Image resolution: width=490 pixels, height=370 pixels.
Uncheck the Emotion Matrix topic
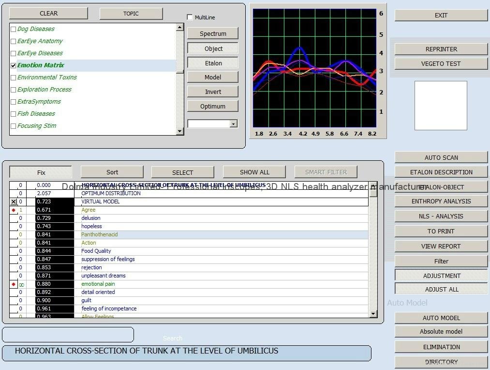pyautogui.click(x=14, y=65)
